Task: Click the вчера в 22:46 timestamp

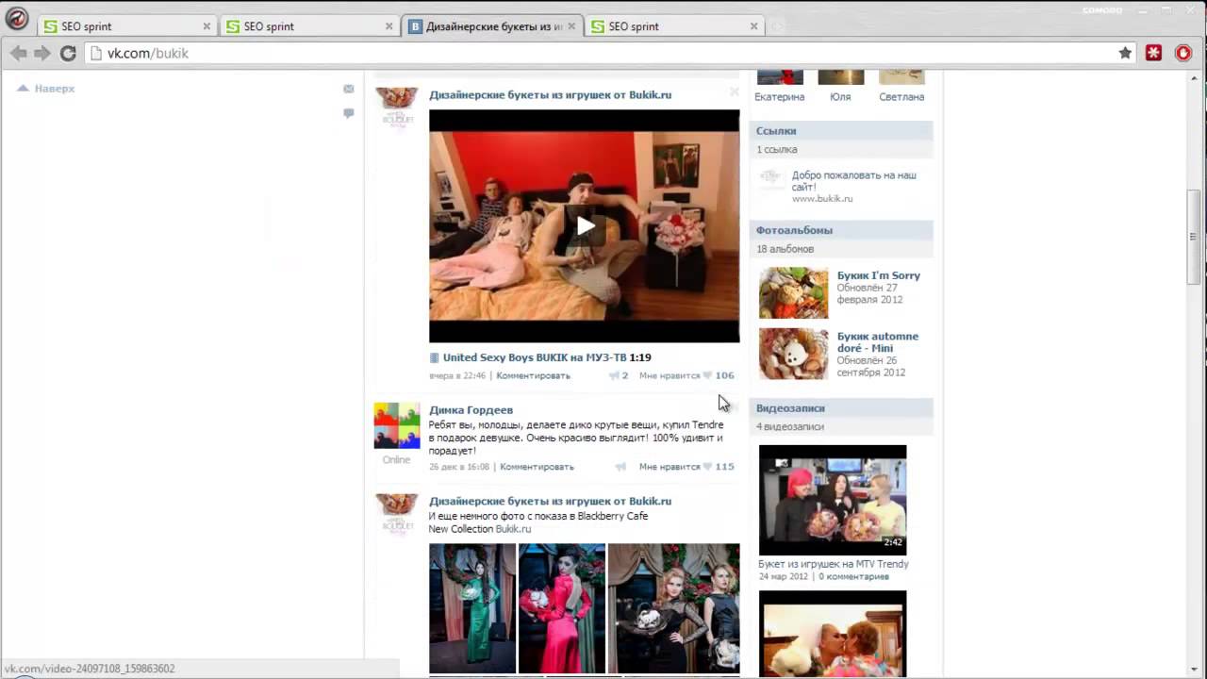Action: (457, 375)
